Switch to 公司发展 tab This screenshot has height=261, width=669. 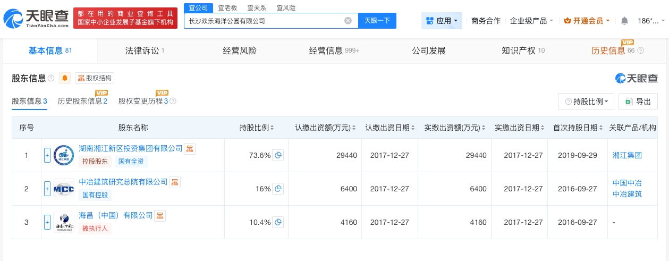(429, 50)
